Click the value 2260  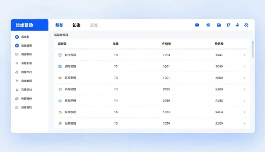coord(219,112)
